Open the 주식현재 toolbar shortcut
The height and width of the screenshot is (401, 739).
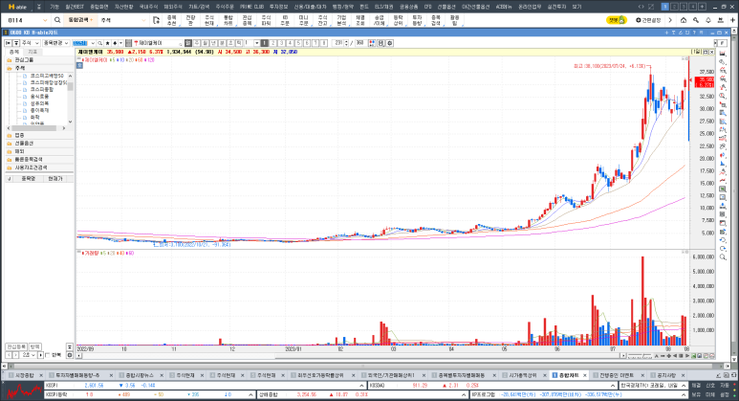coord(209,18)
